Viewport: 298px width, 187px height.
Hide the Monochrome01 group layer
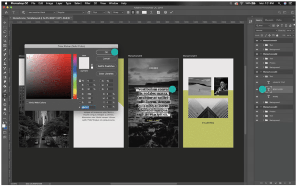[257, 41]
